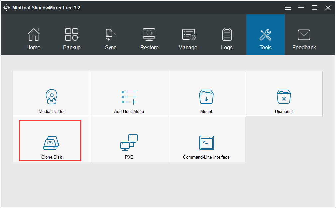Launch the Media Builder tool
336x208 pixels.
pos(52,93)
